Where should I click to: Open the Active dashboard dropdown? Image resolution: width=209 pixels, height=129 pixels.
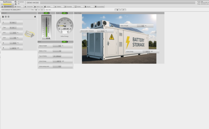click(17, 10)
